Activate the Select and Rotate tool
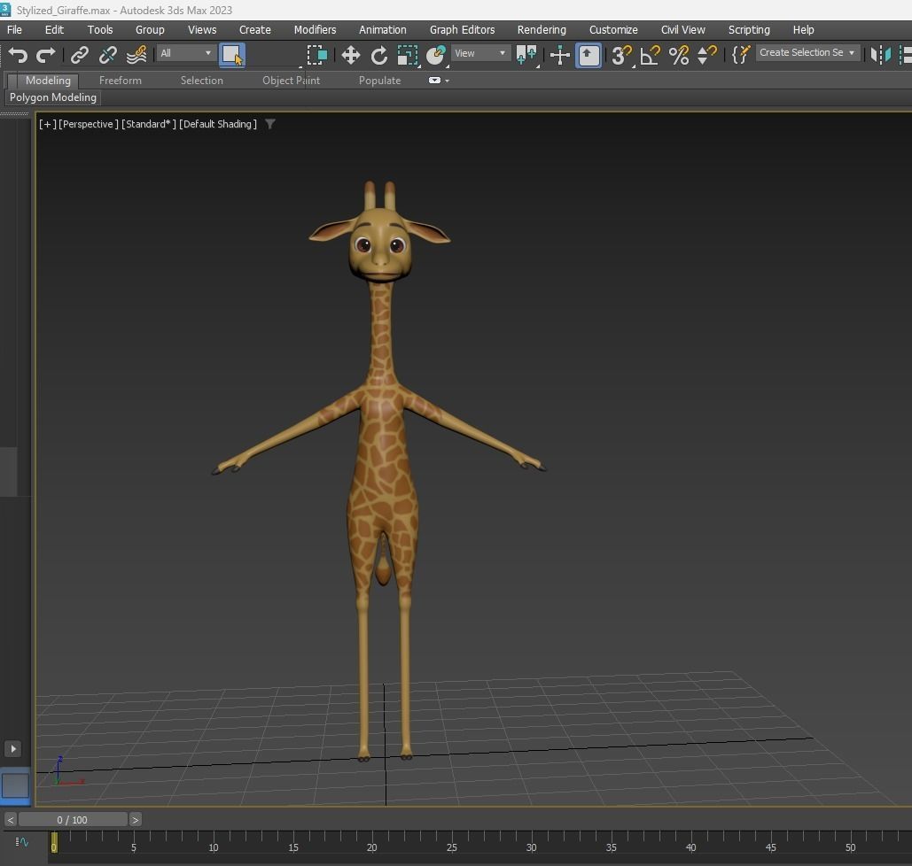Viewport: 912px width, 866px height. click(379, 55)
